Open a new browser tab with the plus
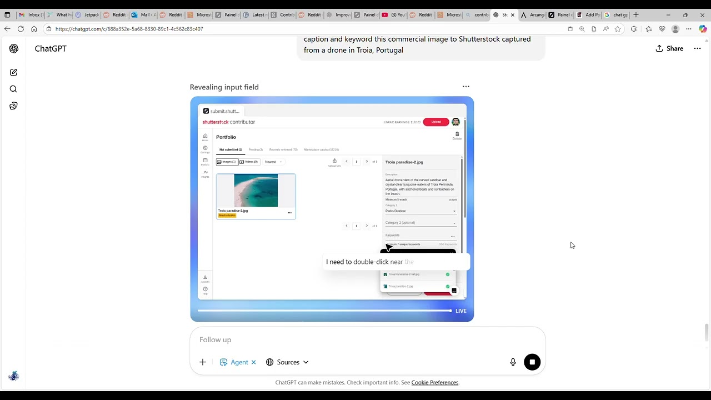This screenshot has height=400, width=711. click(x=636, y=15)
